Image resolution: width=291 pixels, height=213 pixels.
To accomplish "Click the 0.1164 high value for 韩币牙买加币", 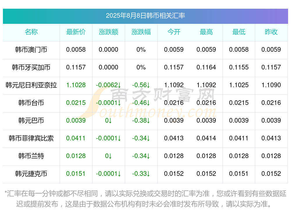I will click(206, 67).
